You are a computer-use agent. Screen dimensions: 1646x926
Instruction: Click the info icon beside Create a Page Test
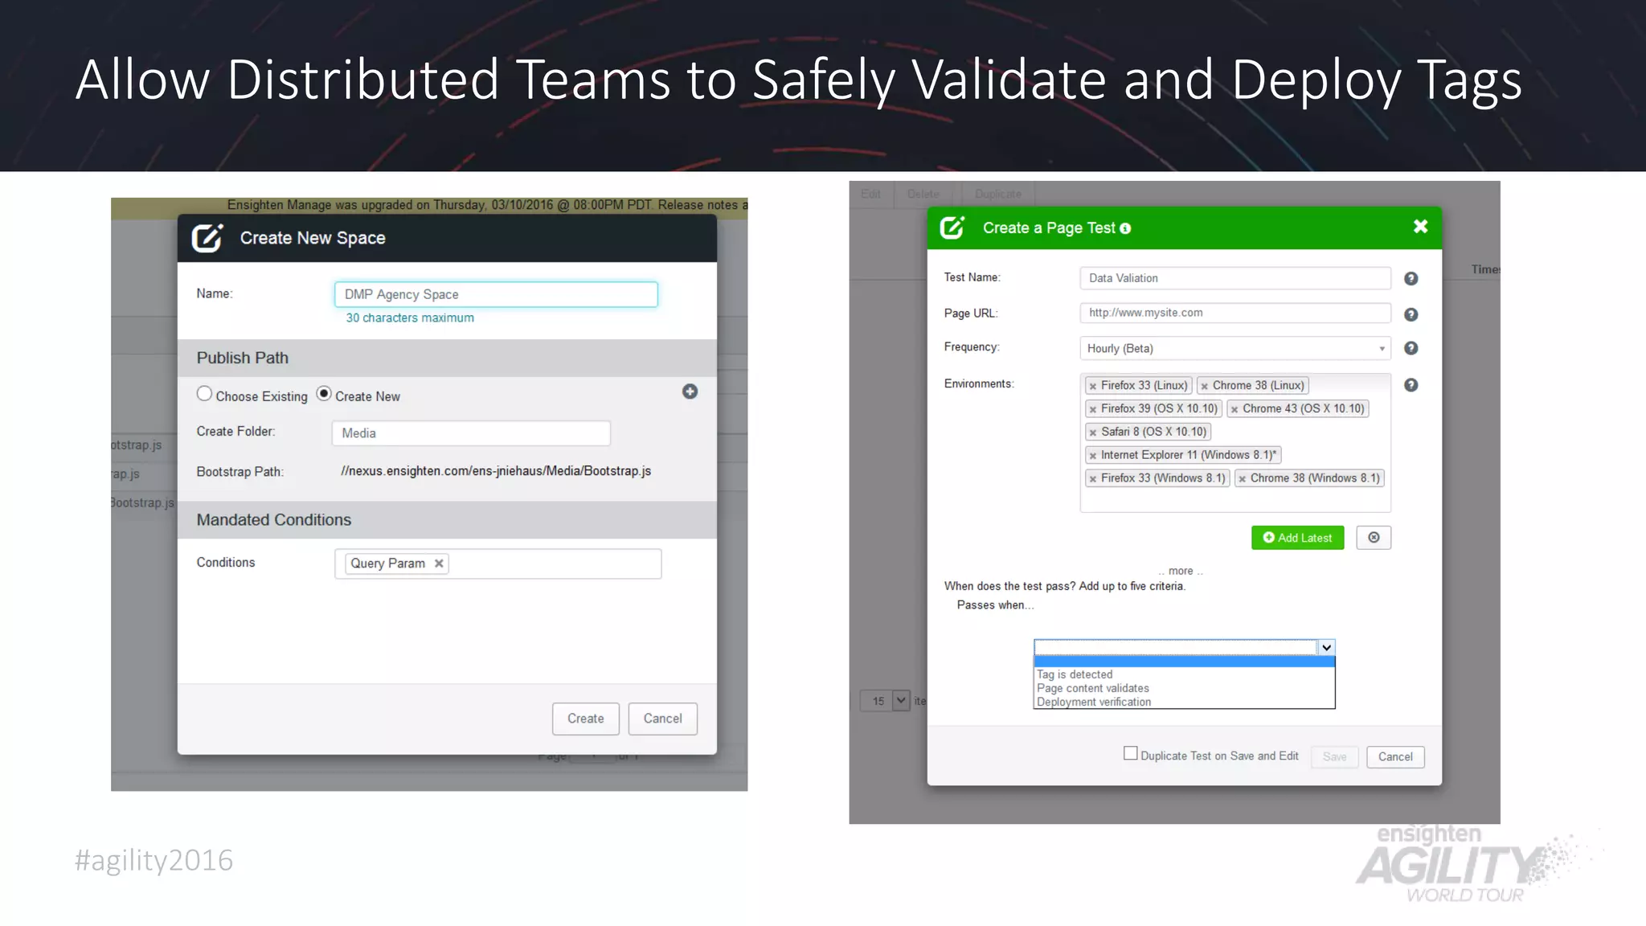click(1125, 229)
